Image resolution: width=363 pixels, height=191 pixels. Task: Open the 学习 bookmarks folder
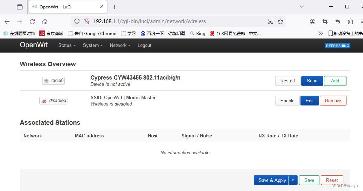tap(128, 34)
